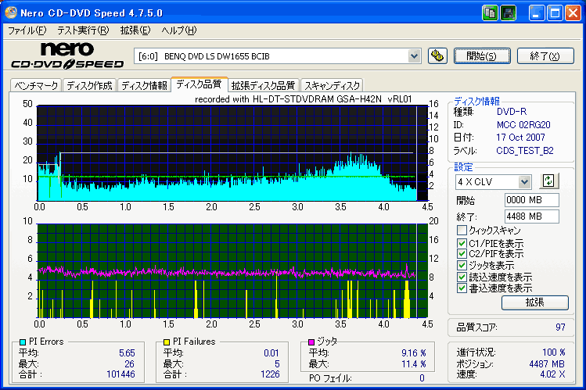586x390 pixels.
Task: Click the disc ID MCC 02RG20
Action: [x=523, y=124]
